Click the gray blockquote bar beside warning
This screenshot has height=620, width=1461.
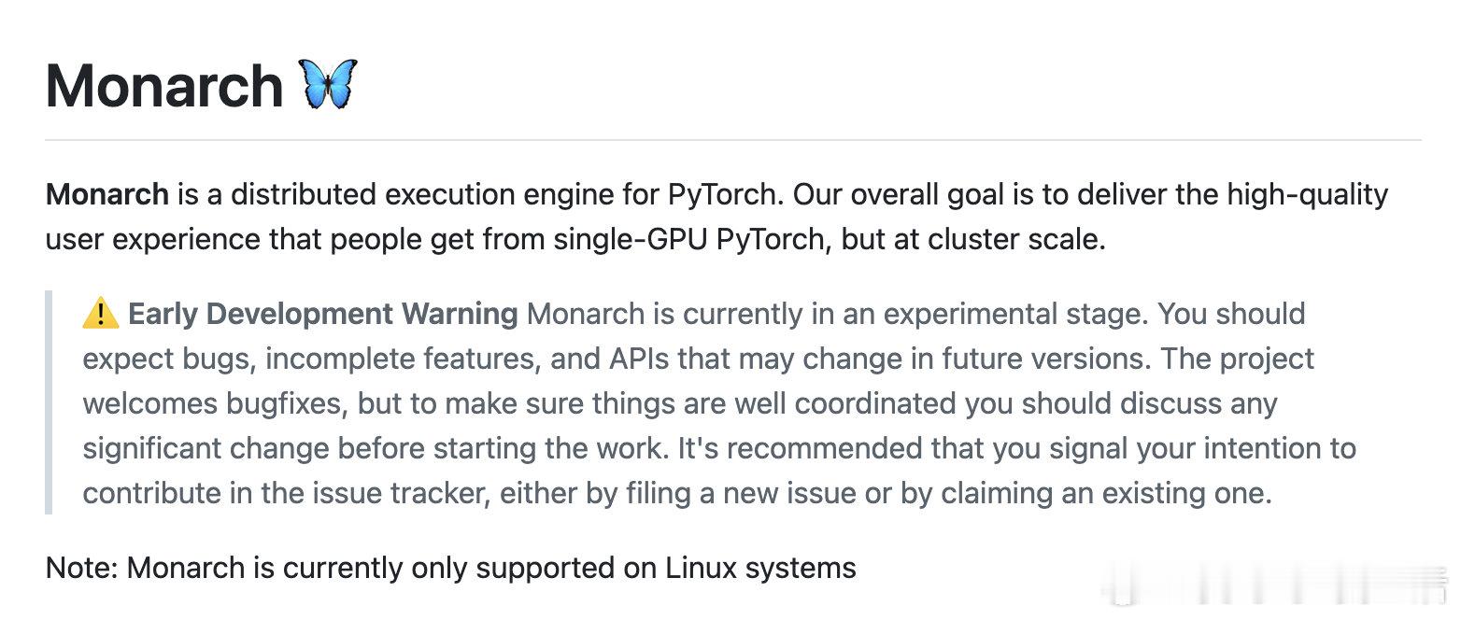(49, 403)
